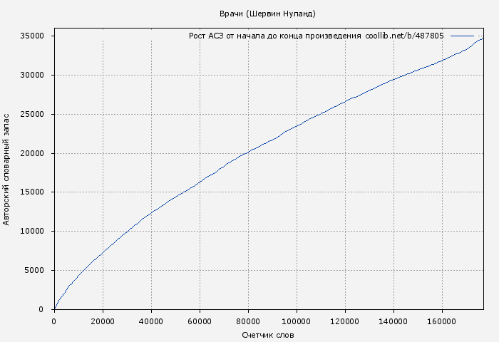Click the chart title "Врачи (Шервин Нуланд)"
Viewport: 499px width, 342px height.
[x=267, y=14]
